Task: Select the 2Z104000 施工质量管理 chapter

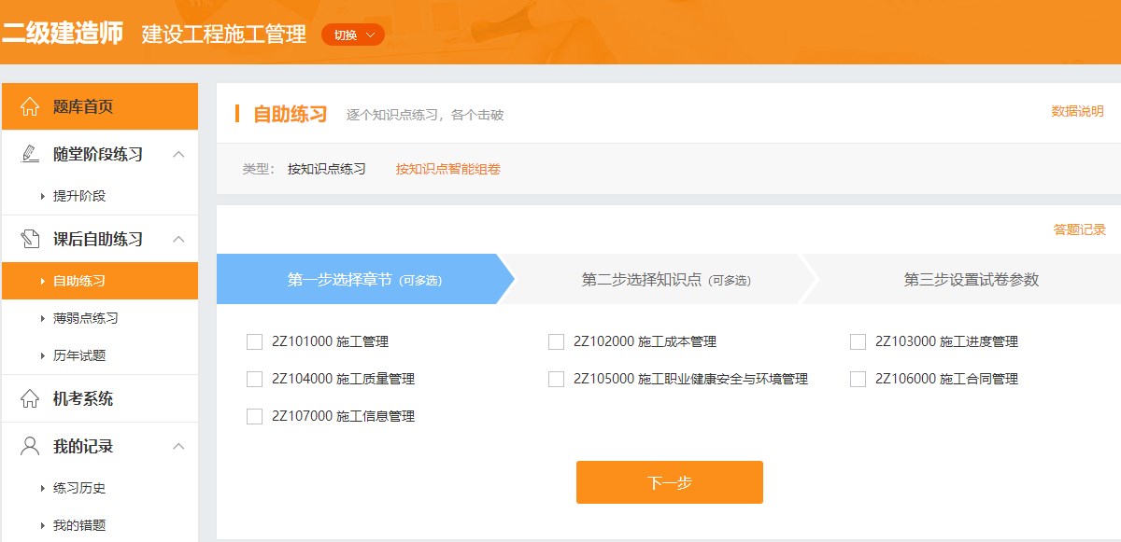Action: (x=253, y=379)
